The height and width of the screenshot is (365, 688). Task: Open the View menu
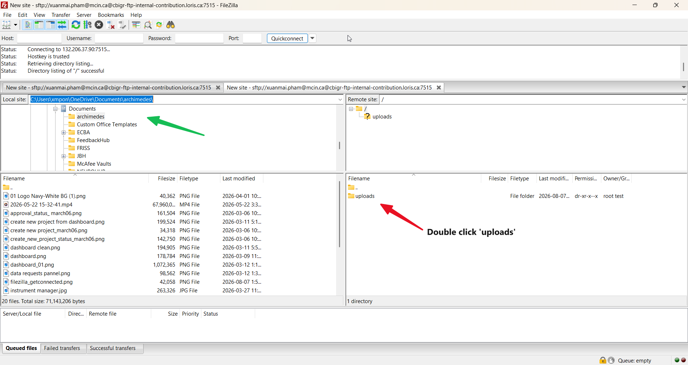[39, 15]
